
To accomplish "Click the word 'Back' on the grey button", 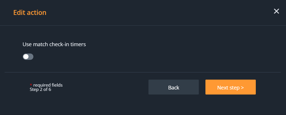I will [x=173, y=87].
